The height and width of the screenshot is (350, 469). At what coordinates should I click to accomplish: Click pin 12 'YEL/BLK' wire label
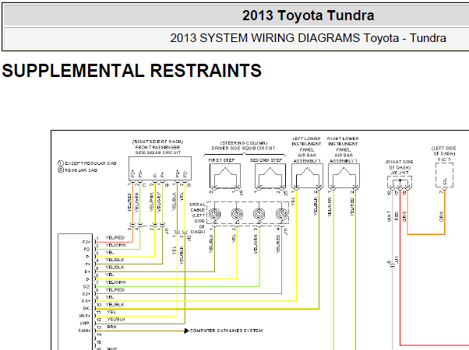click(116, 320)
